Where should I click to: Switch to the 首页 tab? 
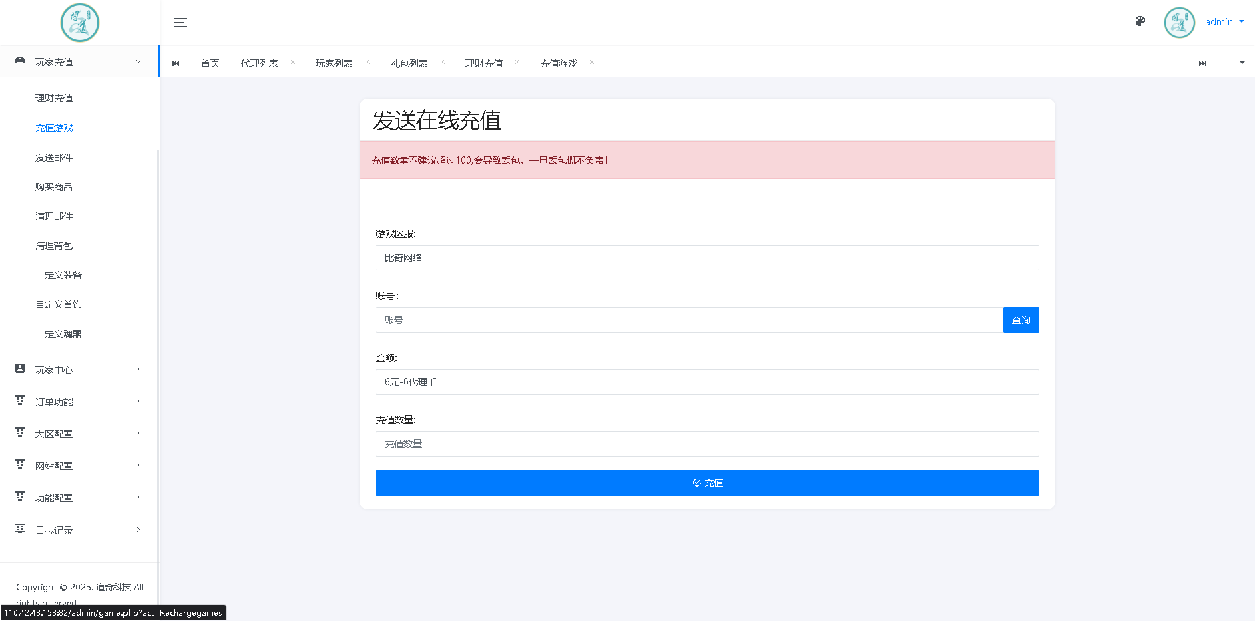click(x=209, y=63)
